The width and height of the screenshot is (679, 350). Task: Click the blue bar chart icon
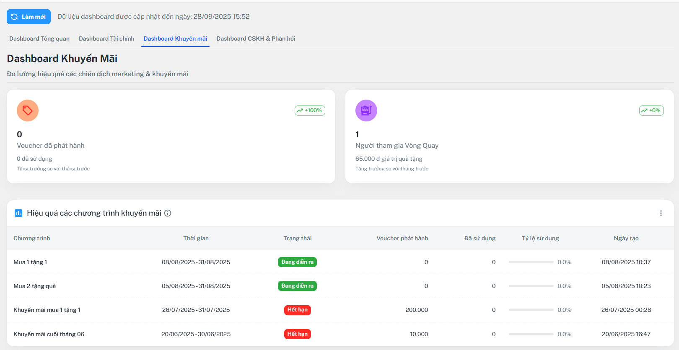[18, 213]
